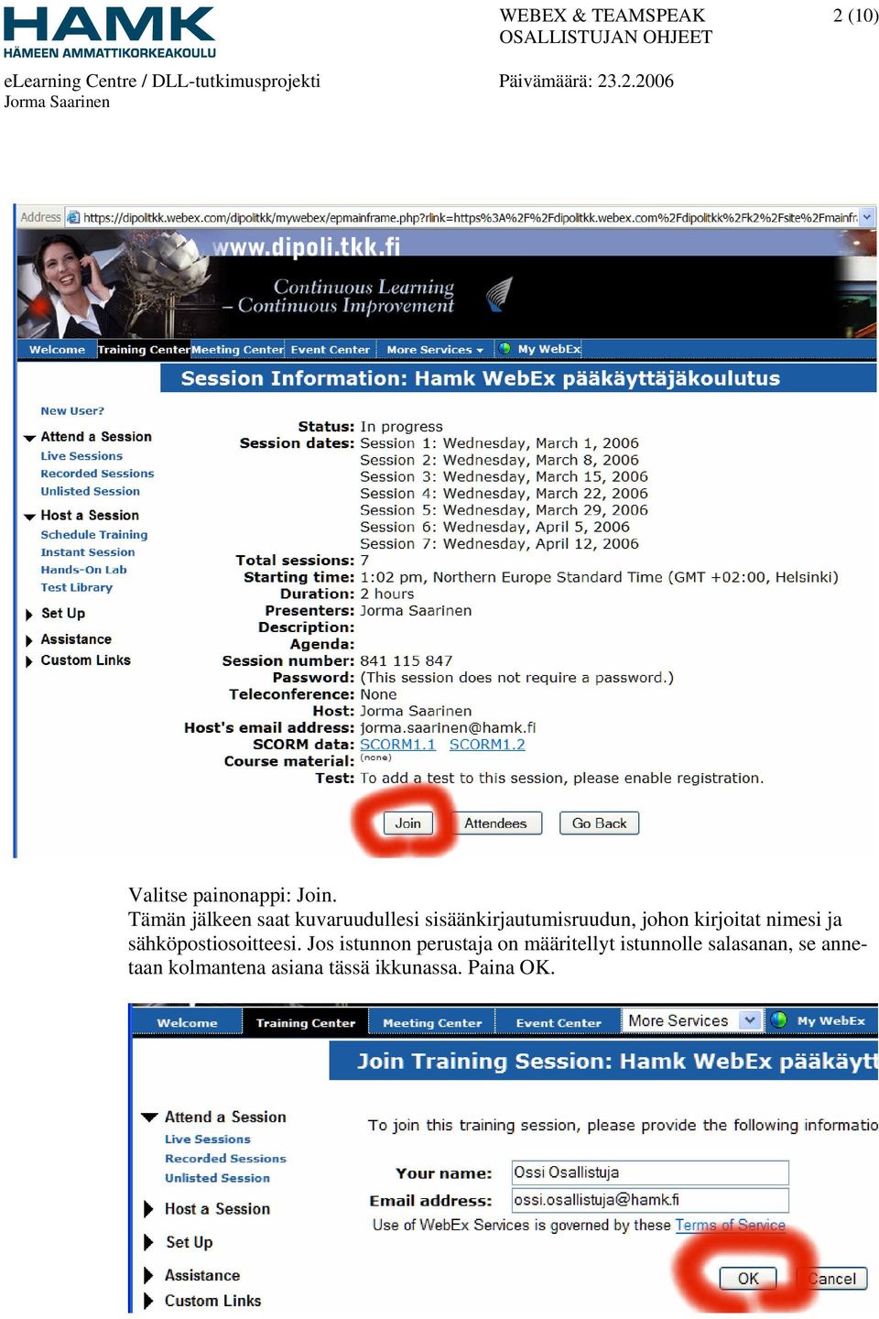The image size is (879, 1319).
Task: Open Test Library link
Action: pyautogui.click(x=76, y=587)
